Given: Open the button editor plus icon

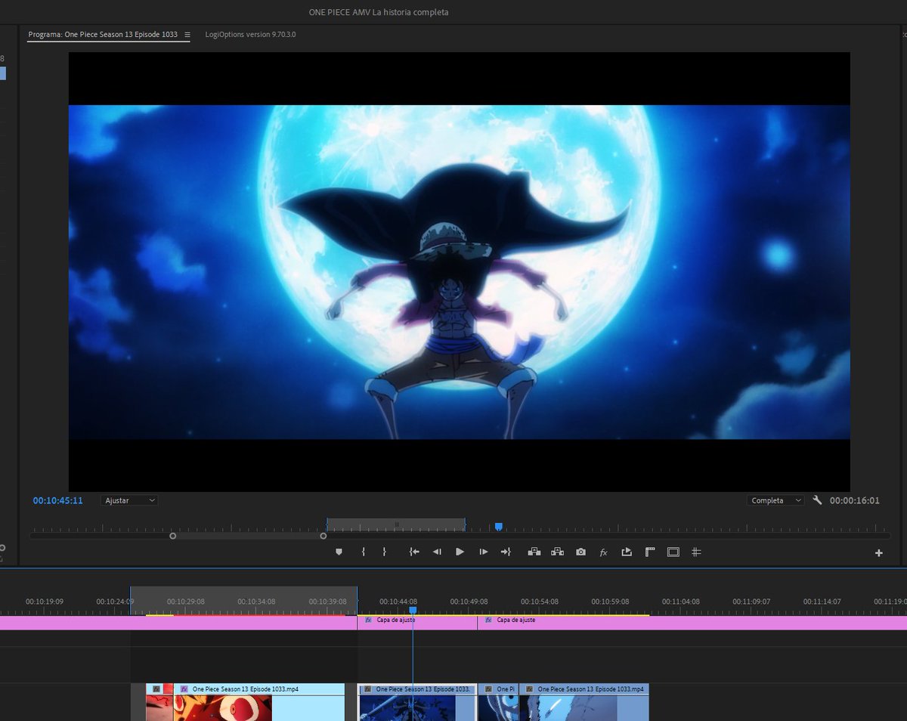Looking at the screenshot, I should 879,553.
